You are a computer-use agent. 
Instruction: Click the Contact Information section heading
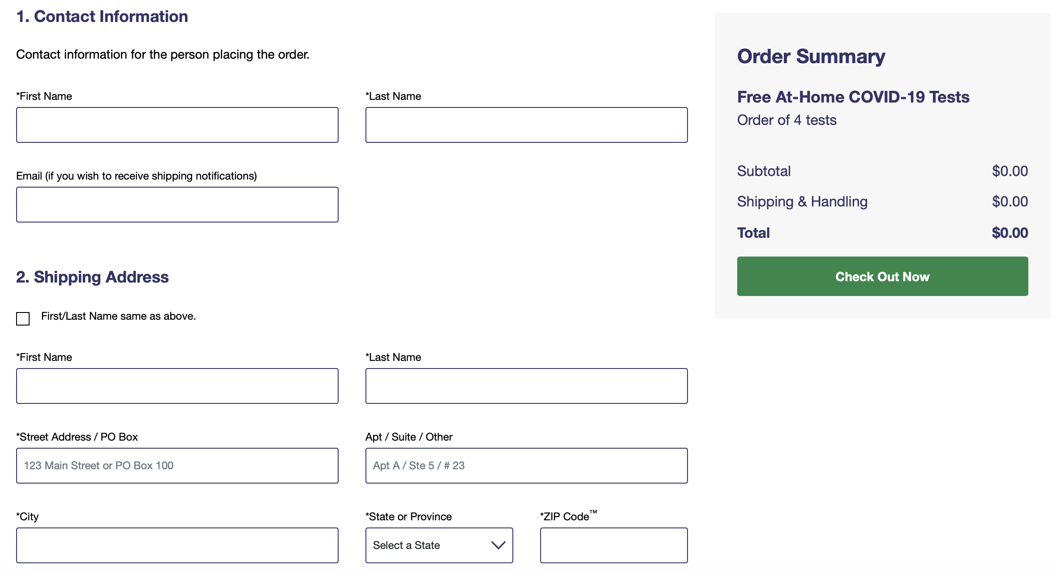point(102,17)
